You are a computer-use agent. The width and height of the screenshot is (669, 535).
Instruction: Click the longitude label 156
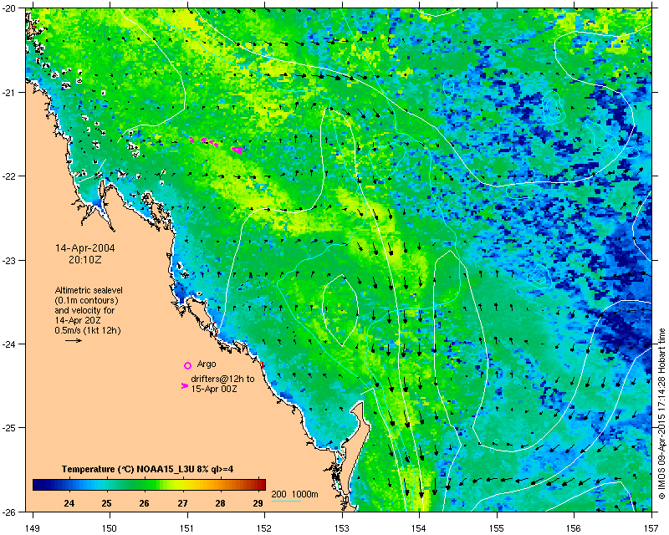[x=575, y=528]
